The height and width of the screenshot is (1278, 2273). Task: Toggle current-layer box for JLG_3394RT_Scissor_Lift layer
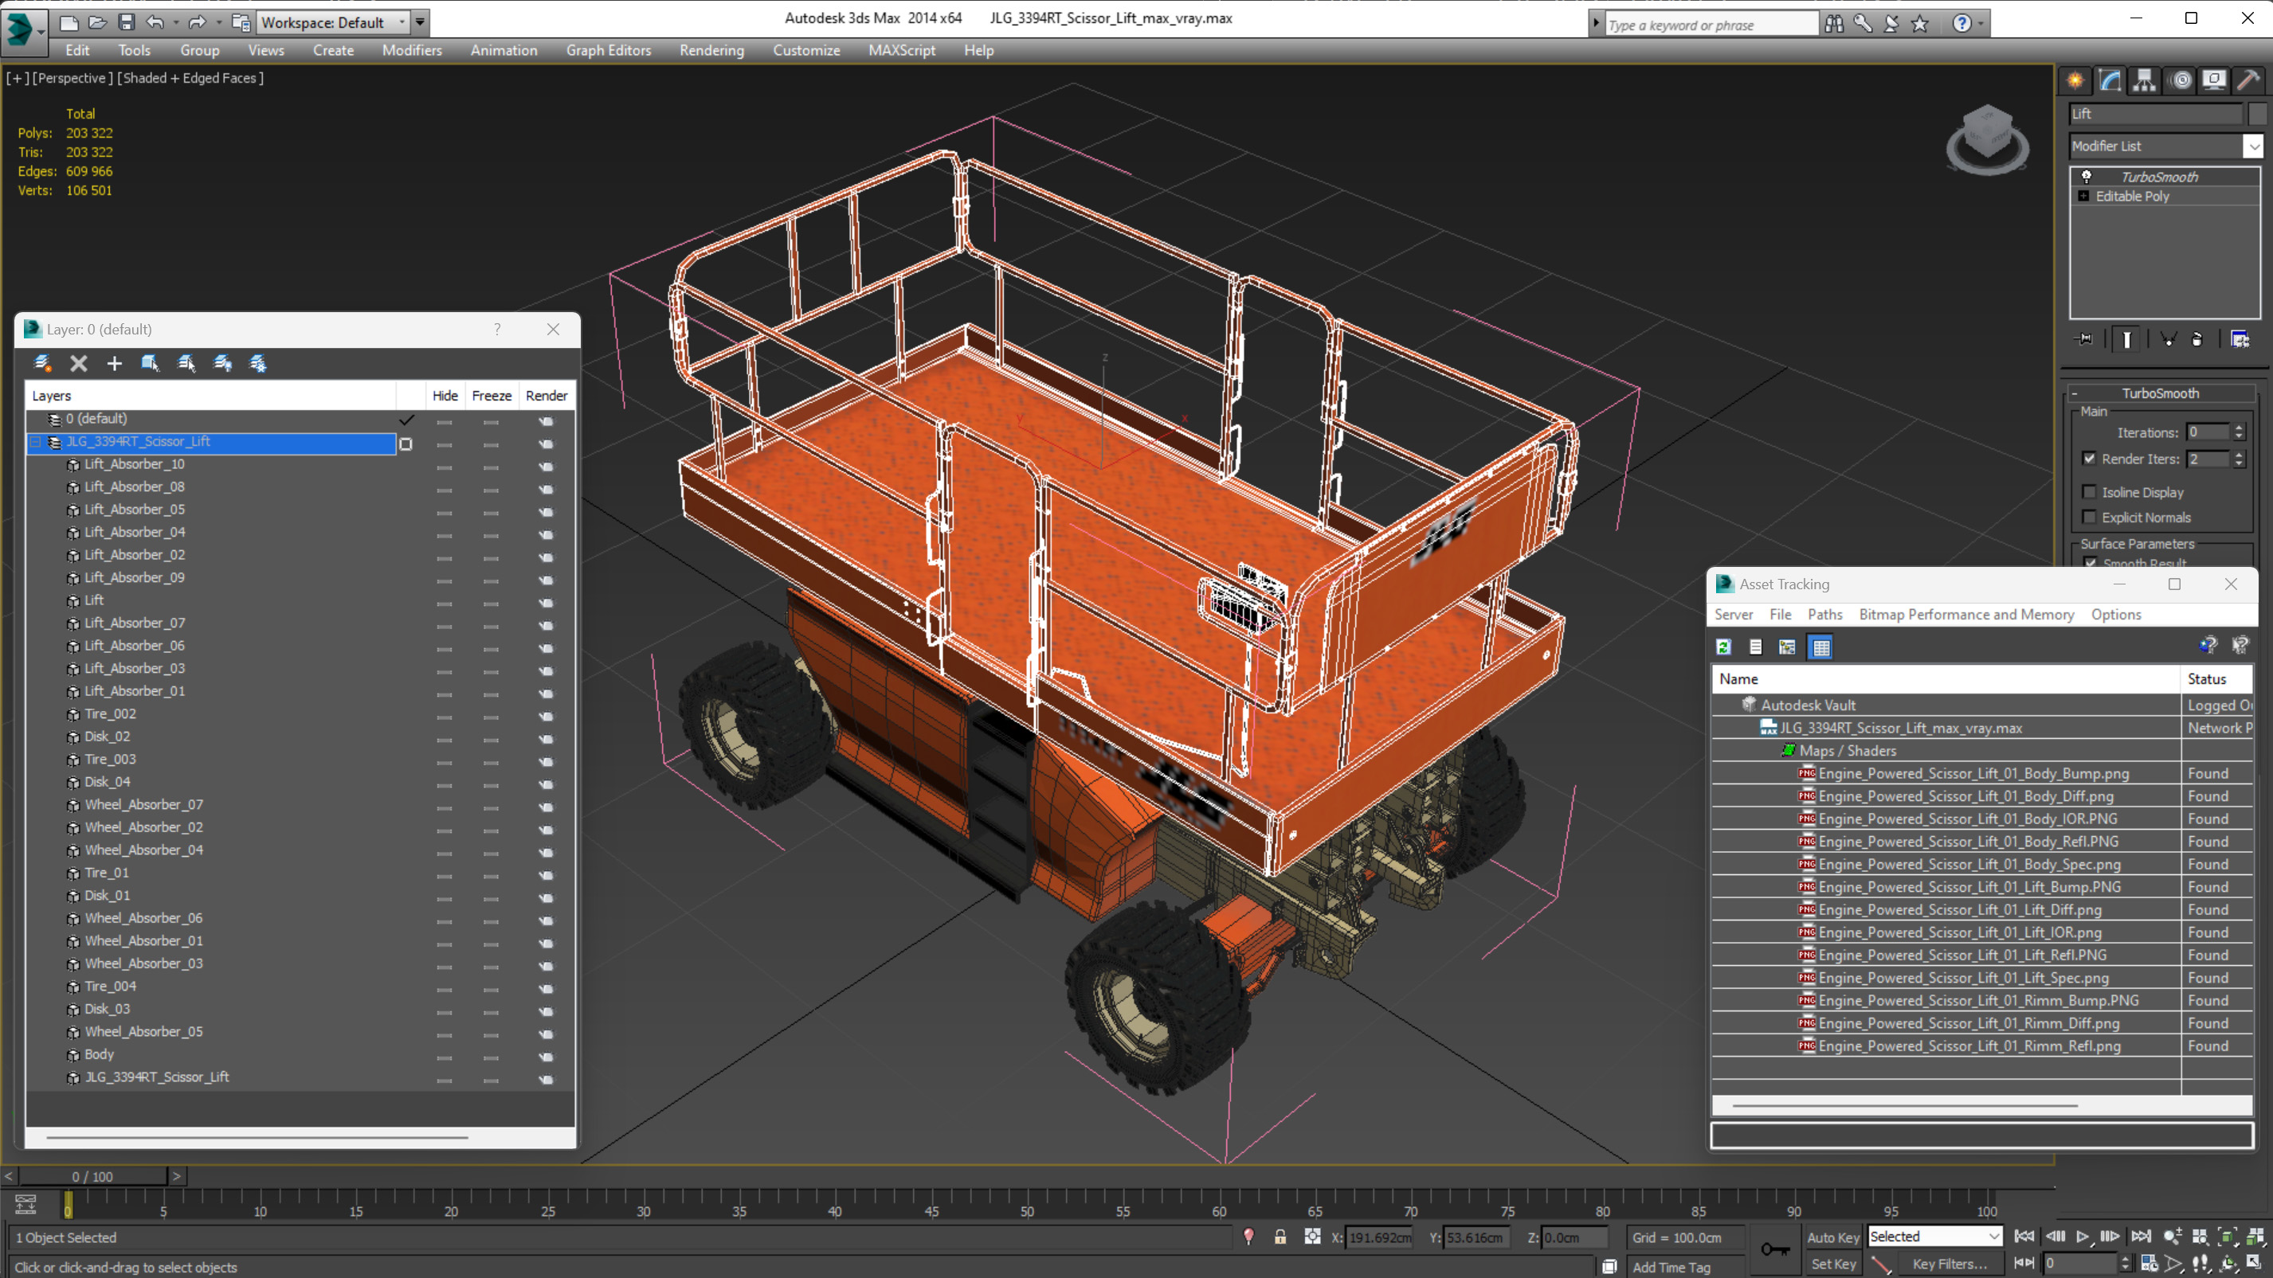click(x=406, y=444)
